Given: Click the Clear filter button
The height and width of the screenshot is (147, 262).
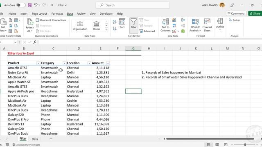Looking at the screenshot, I should click(x=145, y=20).
